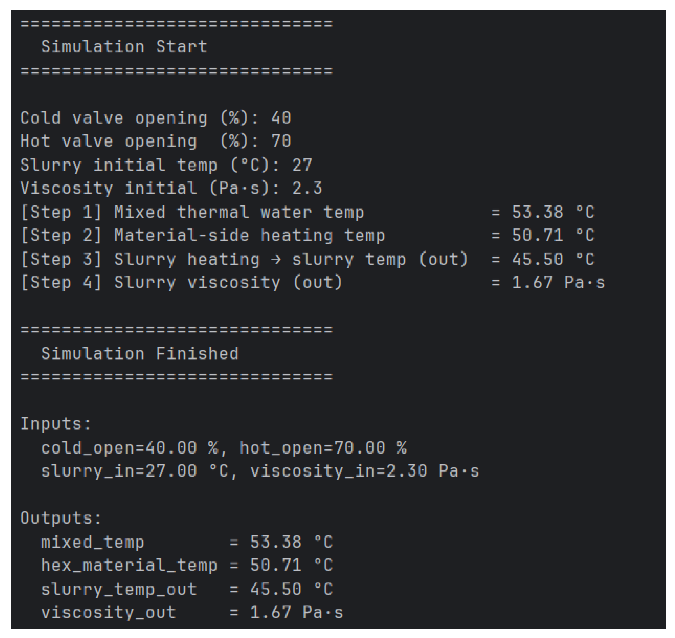Click the "Cold valve opening (%)" value 40
Viewport: 675px width, 638px height.
281,118
